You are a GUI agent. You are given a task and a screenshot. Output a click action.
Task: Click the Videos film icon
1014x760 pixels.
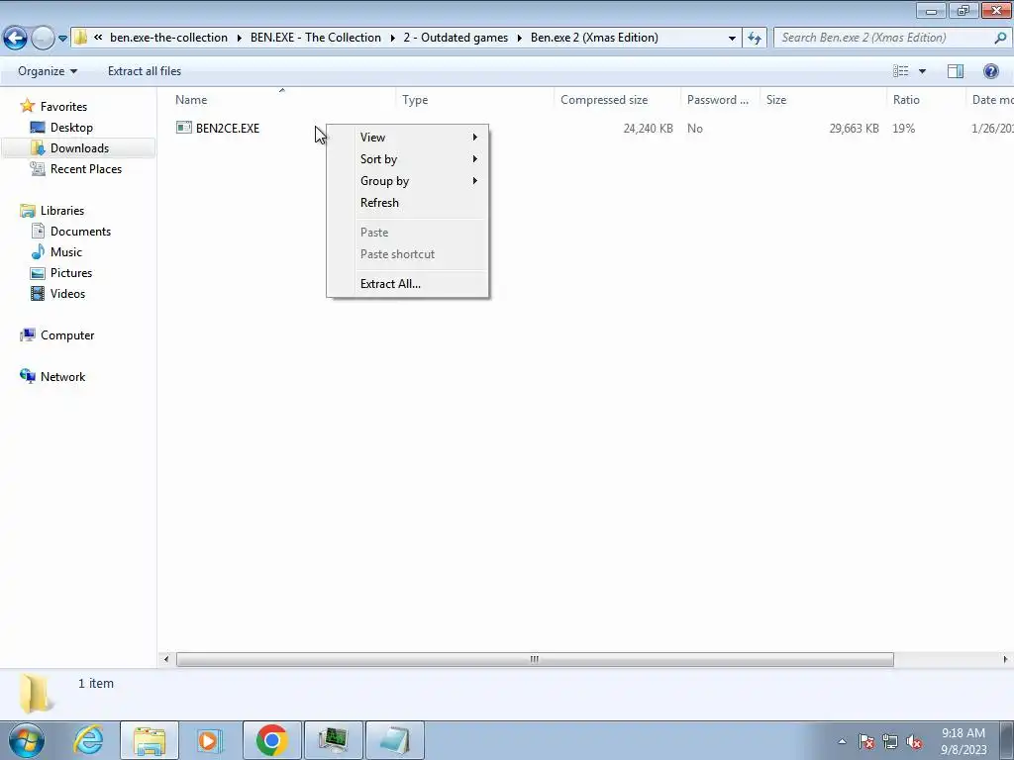tap(38, 293)
